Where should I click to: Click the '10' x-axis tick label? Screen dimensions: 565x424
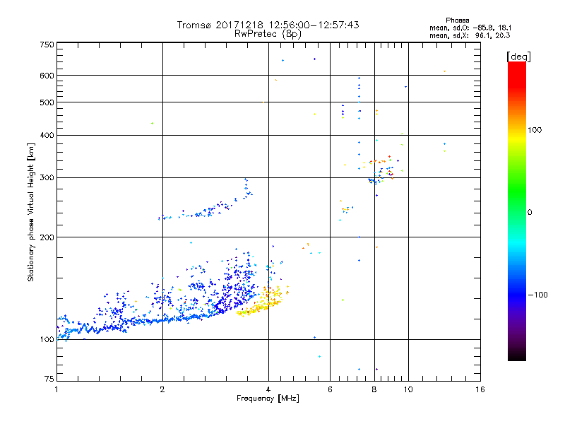(408, 389)
